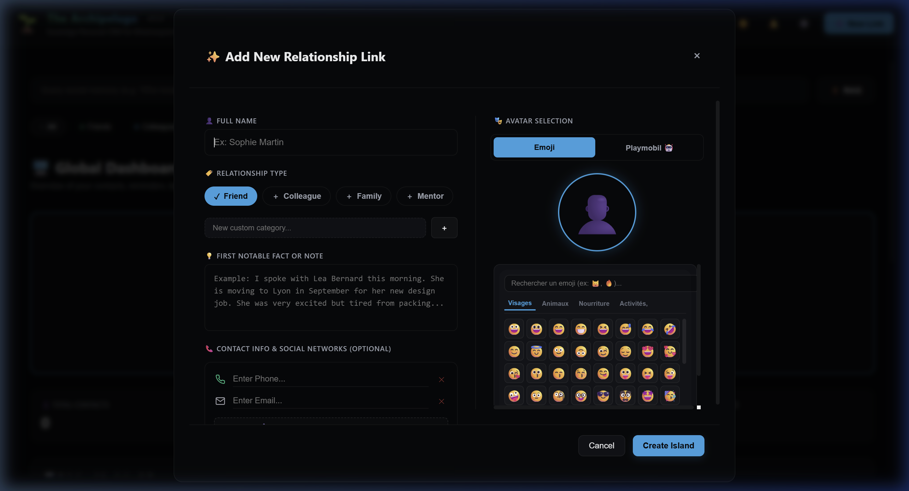Click the first notable fact textarea

pos(331,298)
